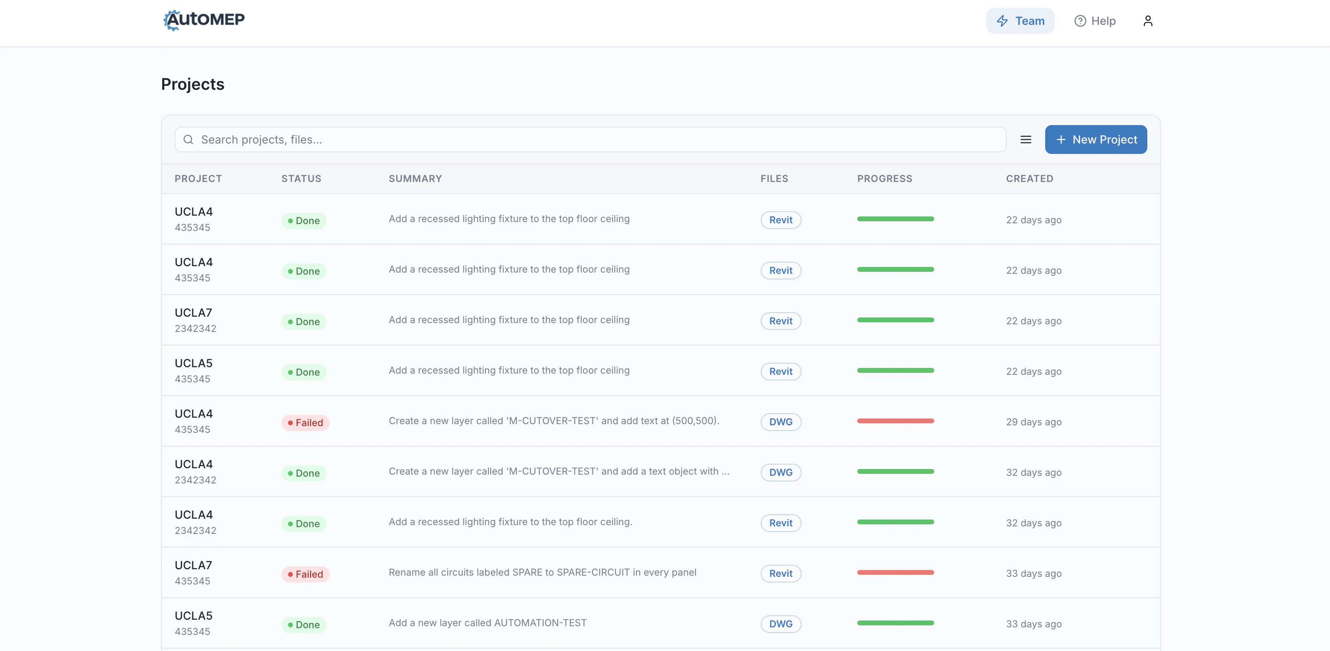Click the SUMMARY column header

(415, 179)
